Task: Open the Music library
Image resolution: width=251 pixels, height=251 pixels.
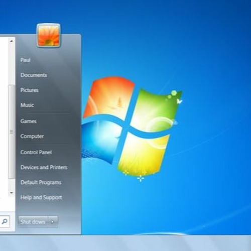Action: pos(27,105)
